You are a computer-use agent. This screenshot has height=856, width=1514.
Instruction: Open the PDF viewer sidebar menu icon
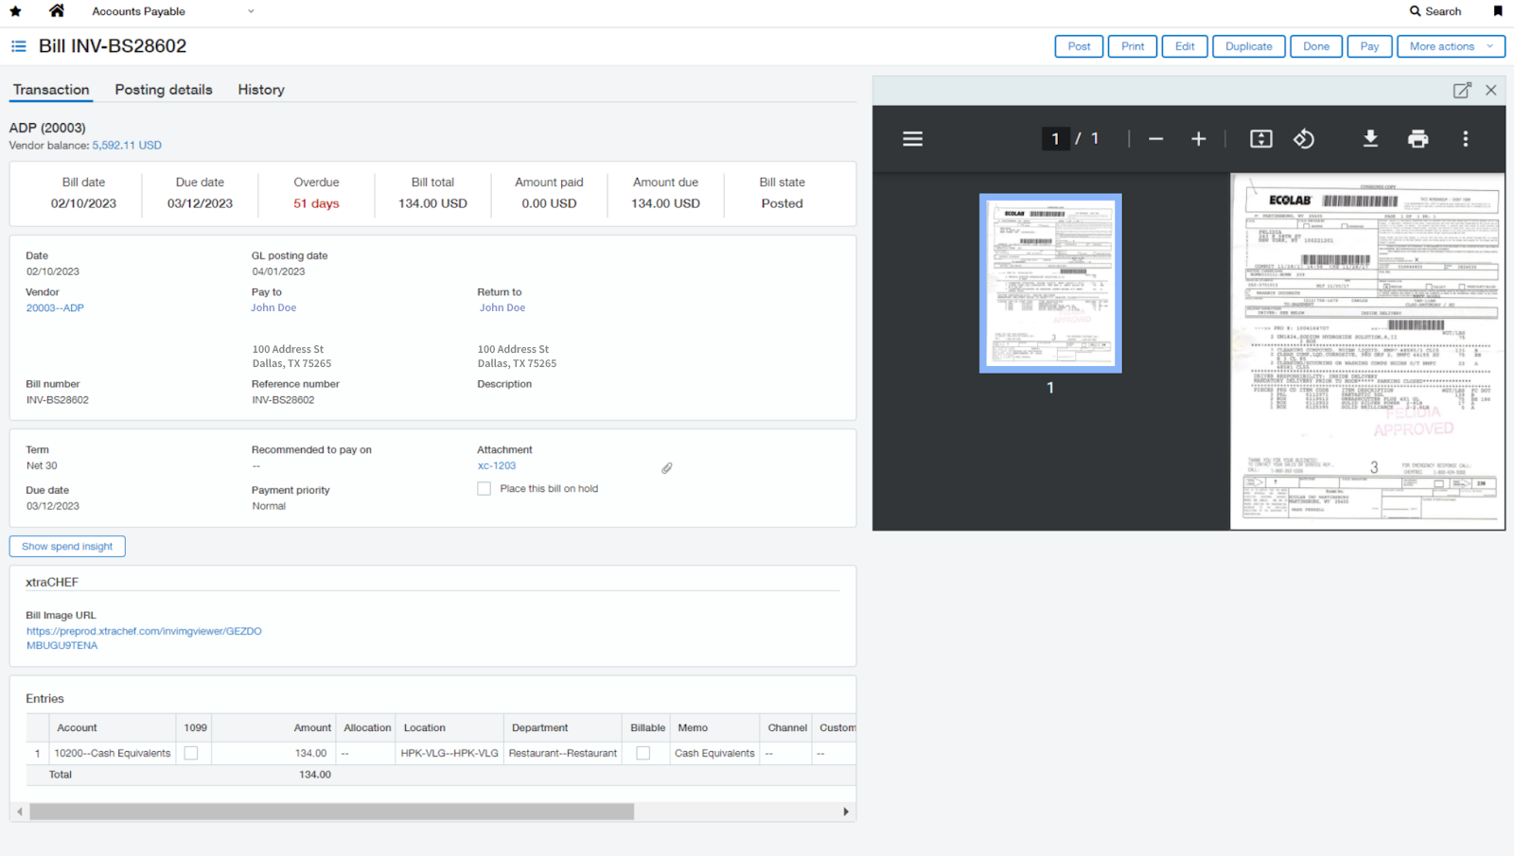(x=912, y=139)
